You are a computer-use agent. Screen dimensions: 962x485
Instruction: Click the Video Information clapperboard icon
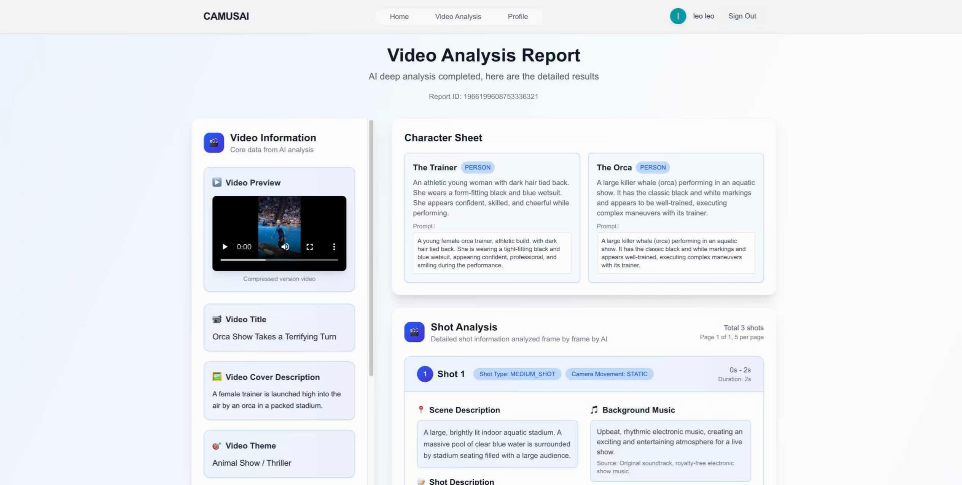pos(213,143)
